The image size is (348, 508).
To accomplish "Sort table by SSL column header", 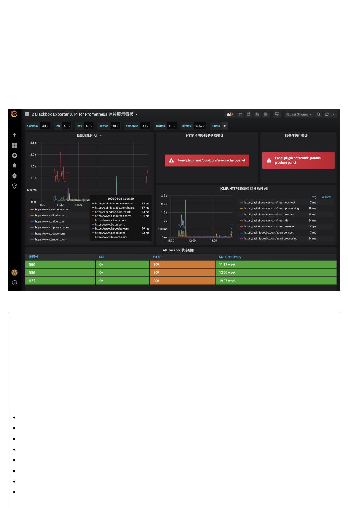I will [102, 257].
